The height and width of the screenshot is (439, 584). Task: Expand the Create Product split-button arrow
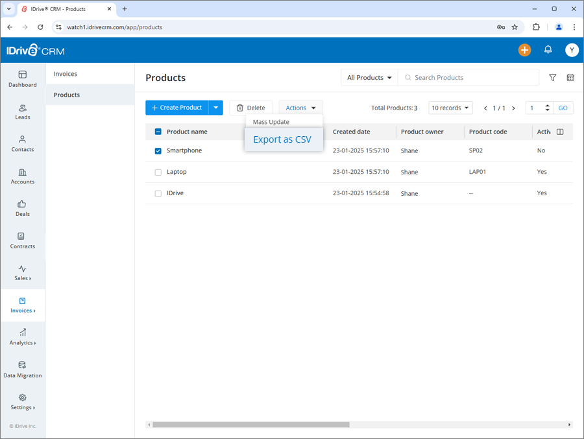(215, 107)
